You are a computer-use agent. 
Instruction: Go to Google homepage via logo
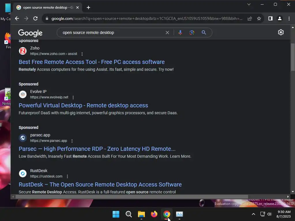[x=30, y=33]
